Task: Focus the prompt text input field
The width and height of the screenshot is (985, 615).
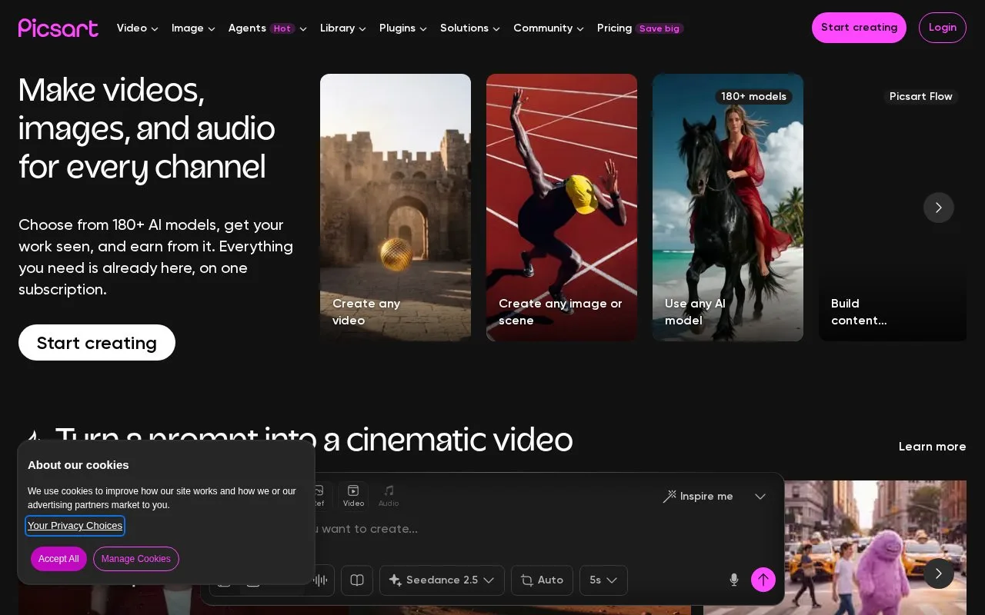Action: (492, 529)
